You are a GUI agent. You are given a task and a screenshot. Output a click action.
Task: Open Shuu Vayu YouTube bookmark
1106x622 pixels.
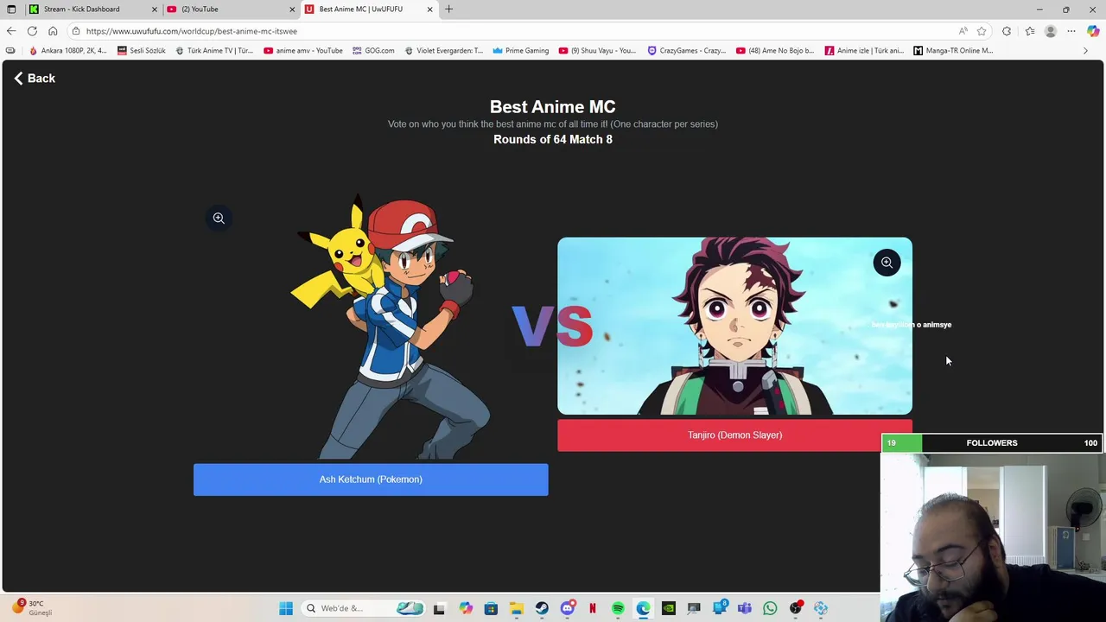[597, 51]
